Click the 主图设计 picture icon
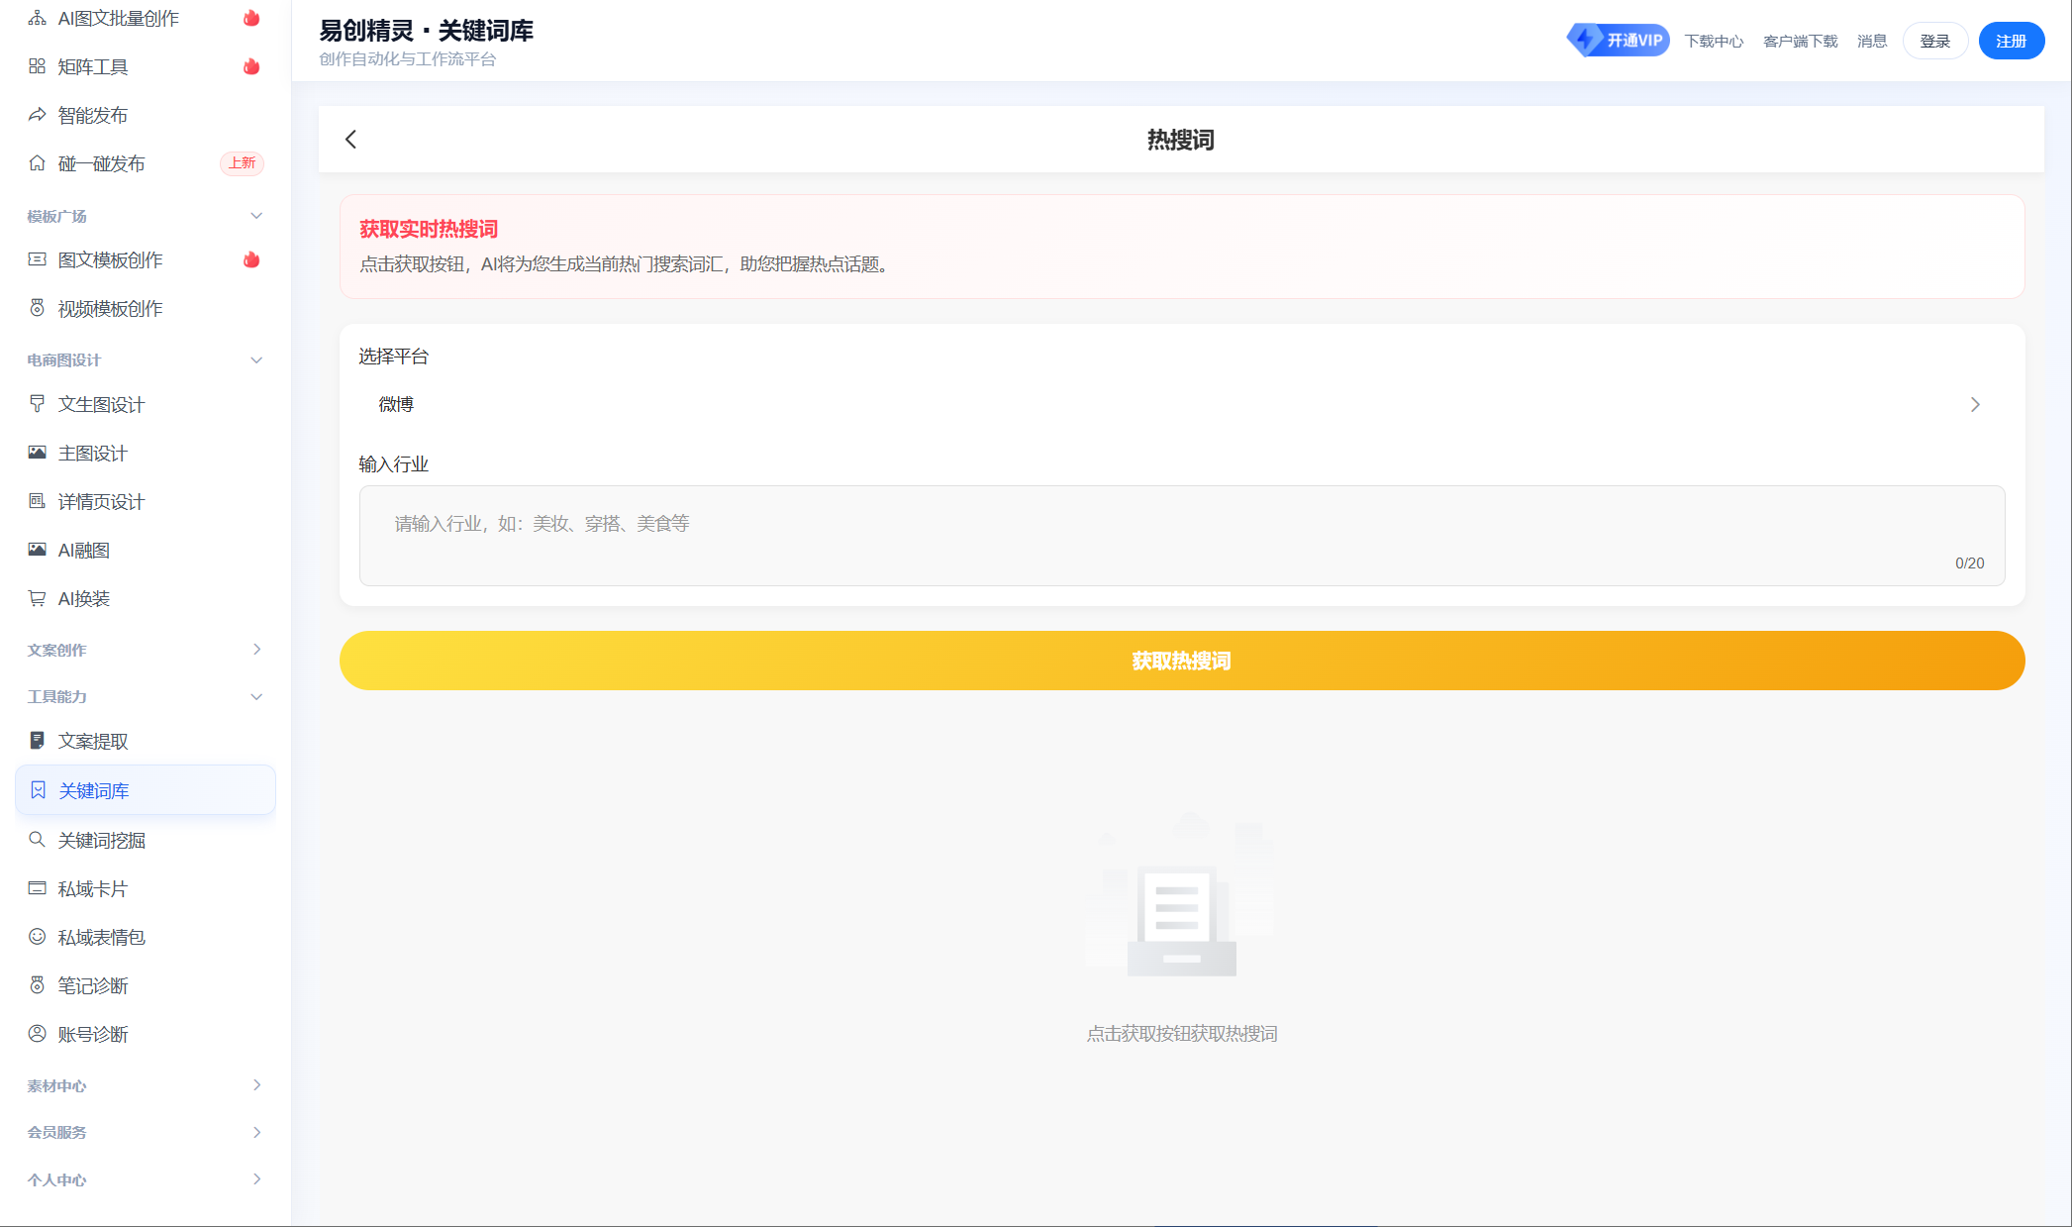The height and width of the screenshot is (1227, 2072). point(37,453)
